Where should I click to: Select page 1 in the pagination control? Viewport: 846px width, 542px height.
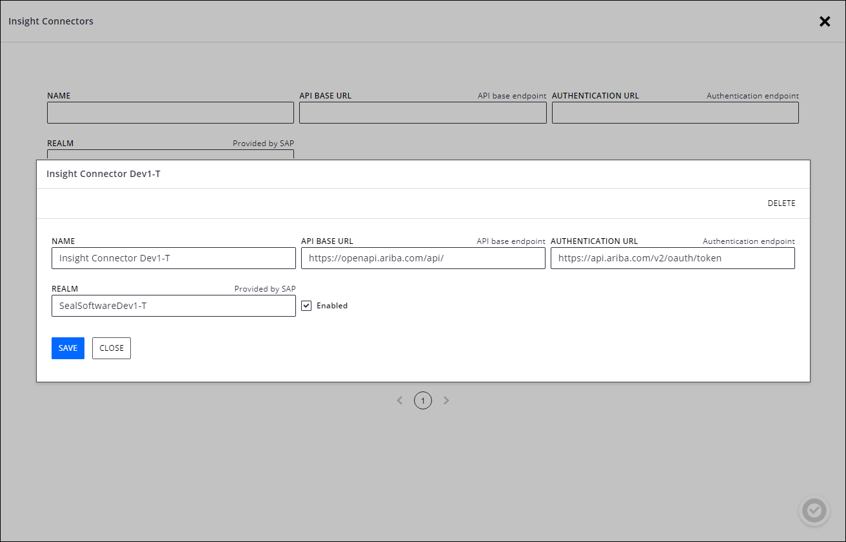[x=423, y=400]
